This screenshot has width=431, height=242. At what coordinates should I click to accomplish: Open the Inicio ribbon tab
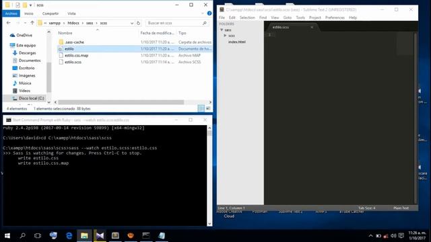tap(28, 13)
